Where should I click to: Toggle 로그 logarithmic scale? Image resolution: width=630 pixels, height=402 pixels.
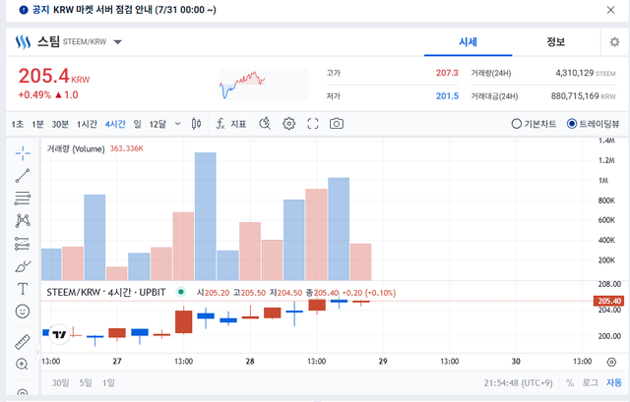click(591, 382)
